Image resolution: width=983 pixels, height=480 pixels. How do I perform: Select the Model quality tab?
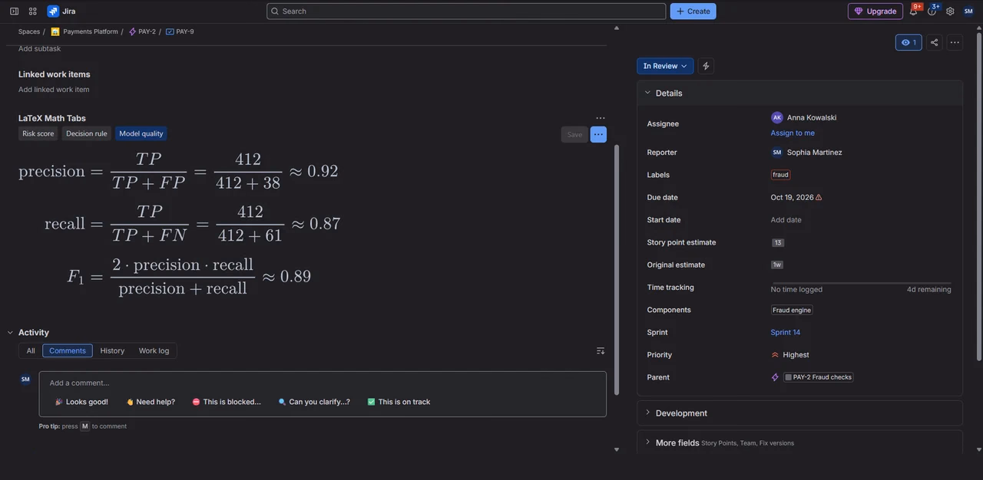pos(141,133)
